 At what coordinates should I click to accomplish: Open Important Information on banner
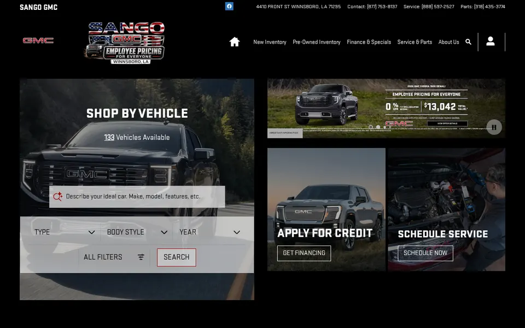tap(285, 133)
